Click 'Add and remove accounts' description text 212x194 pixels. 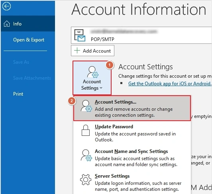tap(134, 112)
